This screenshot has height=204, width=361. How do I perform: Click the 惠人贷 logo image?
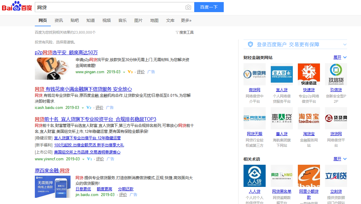pos(282,118)
